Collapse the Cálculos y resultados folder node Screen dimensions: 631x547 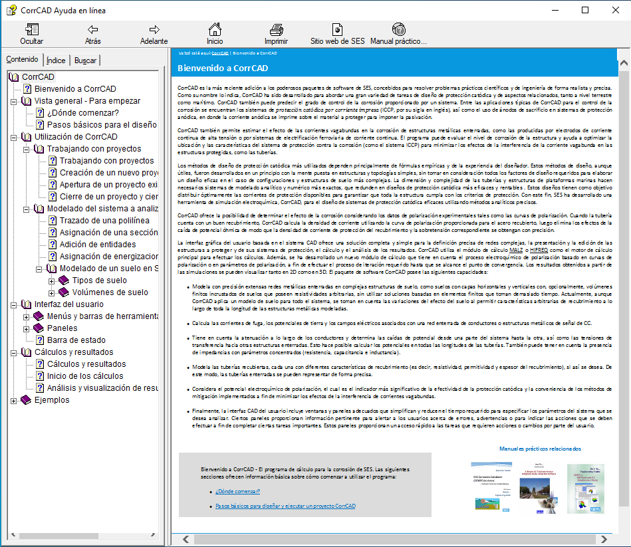click(x=14, y=353)
